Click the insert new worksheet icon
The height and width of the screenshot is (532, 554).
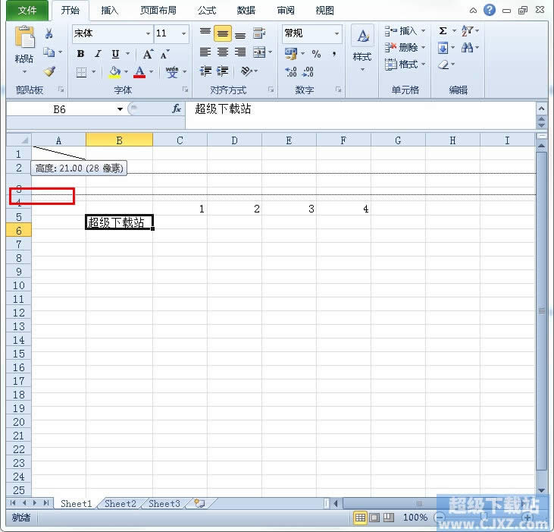click(x=199, y=503)
